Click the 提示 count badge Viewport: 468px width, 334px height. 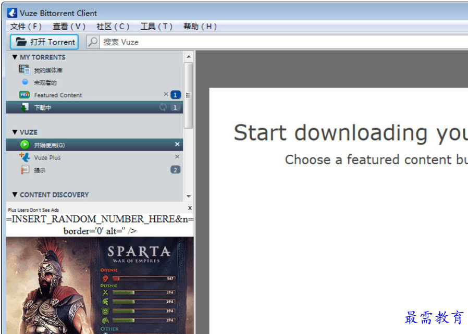point(176,170)
